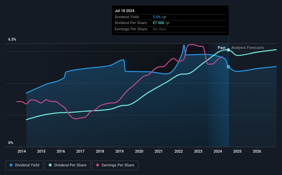Click the 2021 x-axis label

(x=159, y=151)
